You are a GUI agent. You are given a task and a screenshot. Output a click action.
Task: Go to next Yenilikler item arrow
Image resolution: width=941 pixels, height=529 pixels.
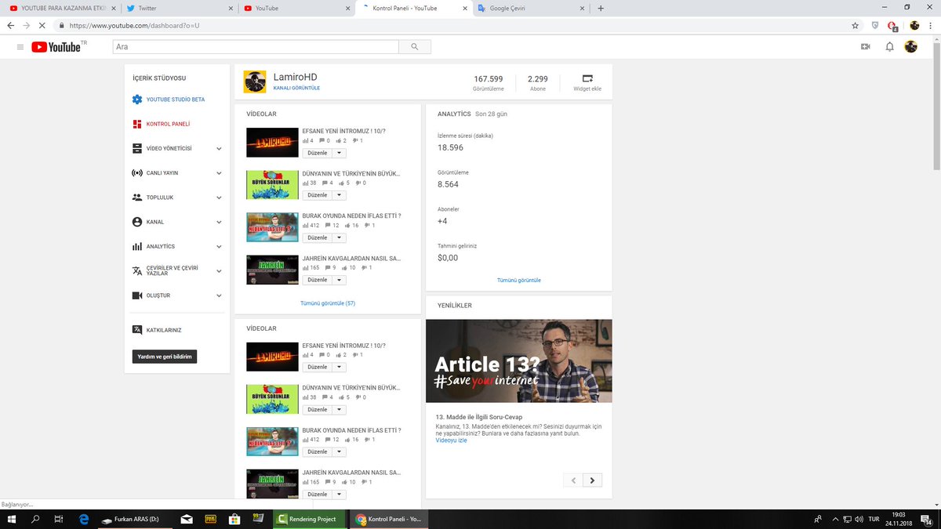coord(592,480)
